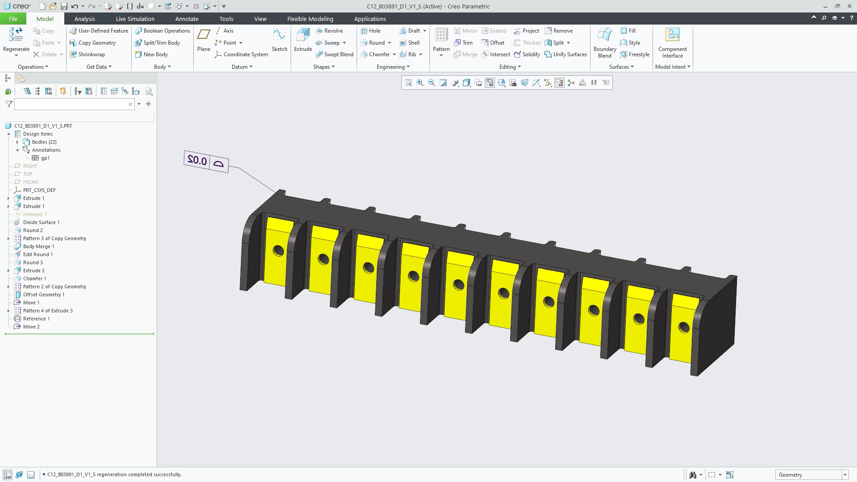Click the New Body button

[x=151, y=54]
